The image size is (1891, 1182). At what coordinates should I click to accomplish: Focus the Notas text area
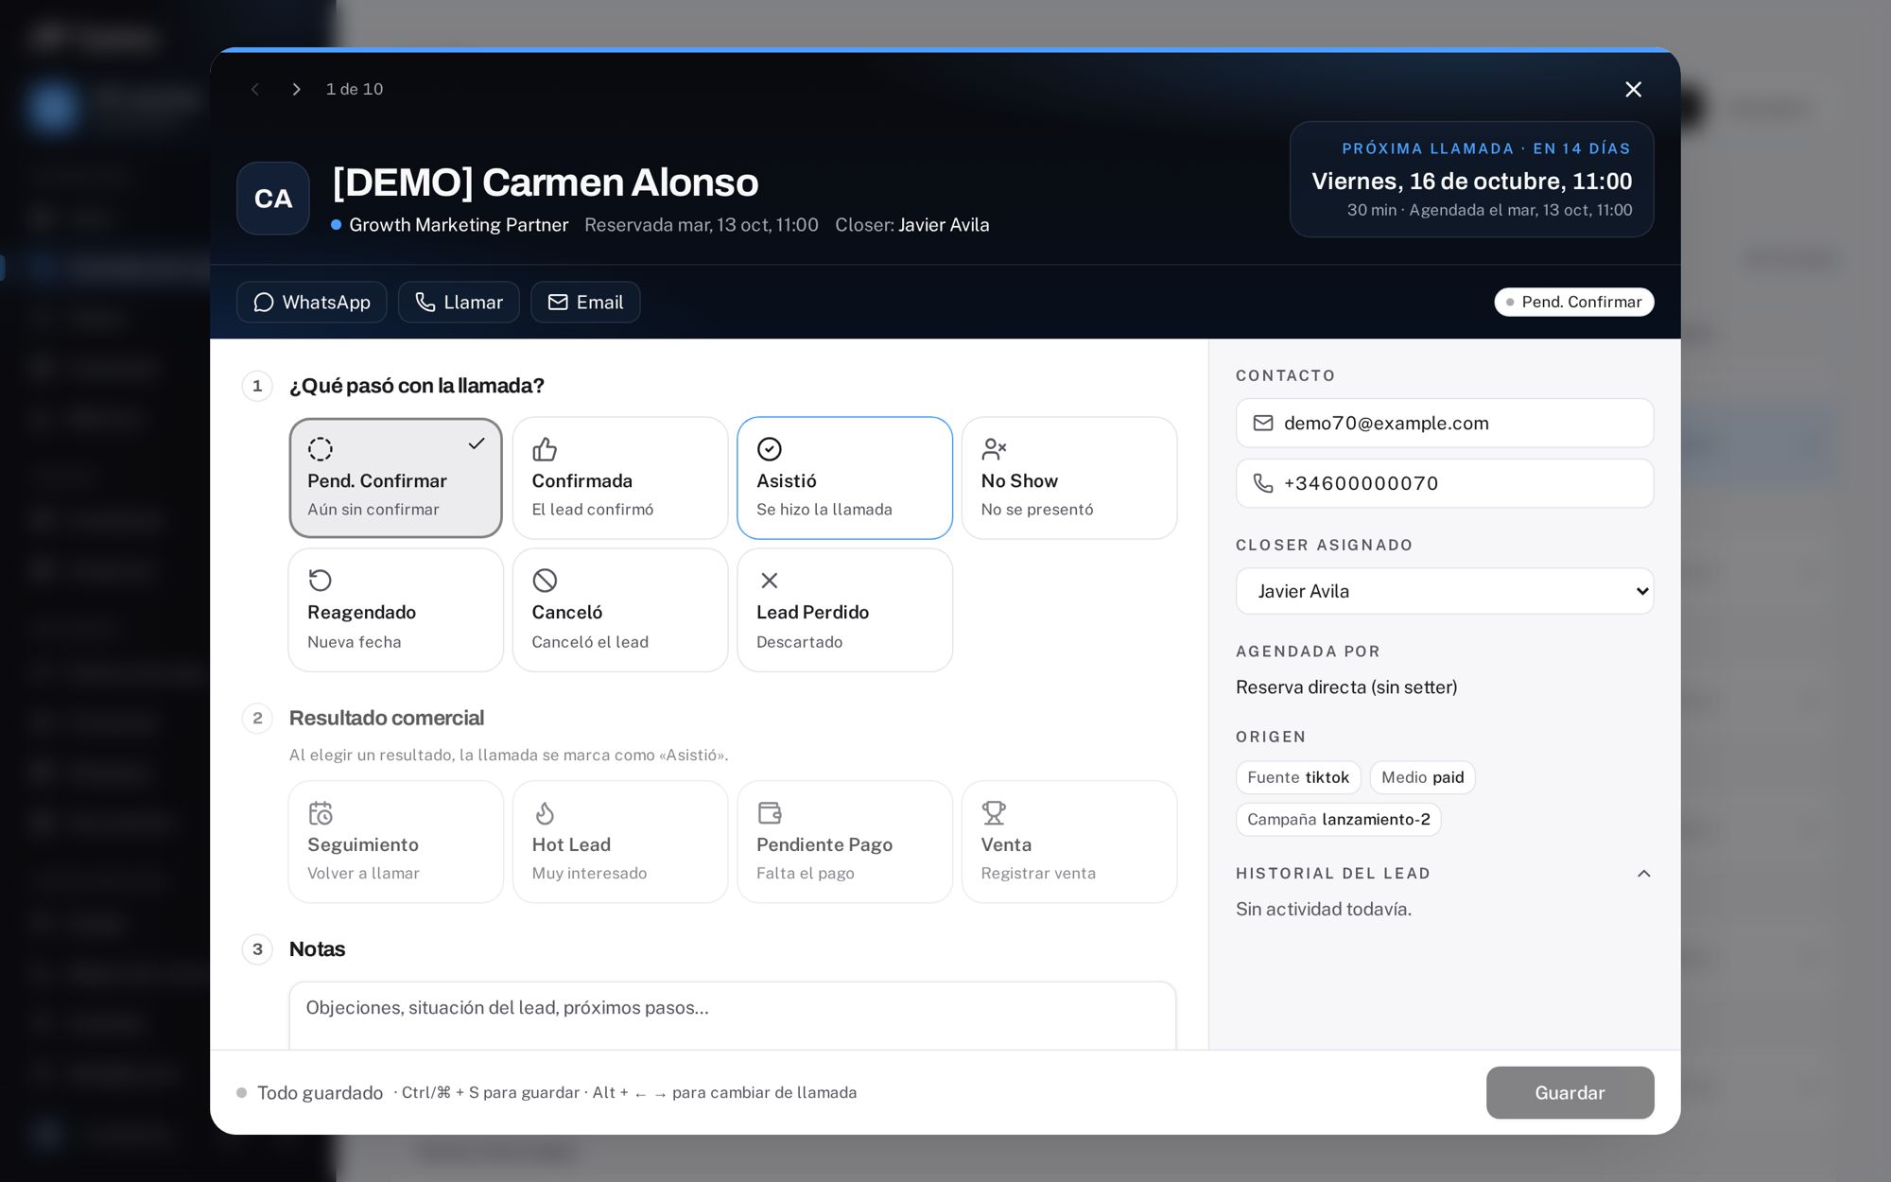coord(733,1016)
